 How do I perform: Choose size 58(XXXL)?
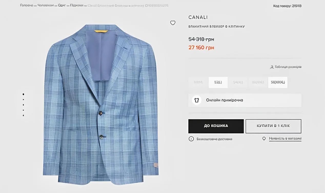278,82
